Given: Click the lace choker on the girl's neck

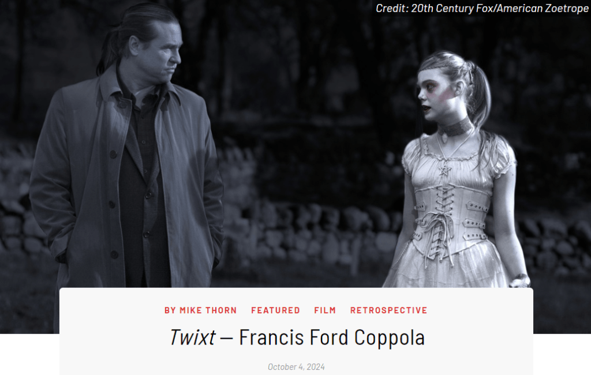Looking at the screenshot, I should pyautogui.click(x=455, y=127).
